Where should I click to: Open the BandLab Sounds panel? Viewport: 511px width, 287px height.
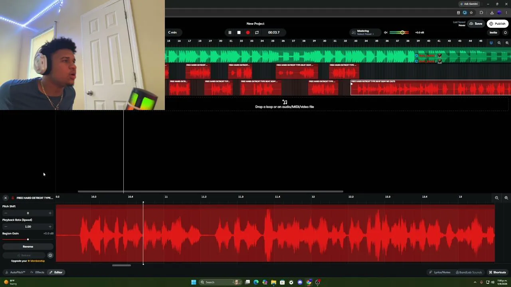[x=469, y=272]
